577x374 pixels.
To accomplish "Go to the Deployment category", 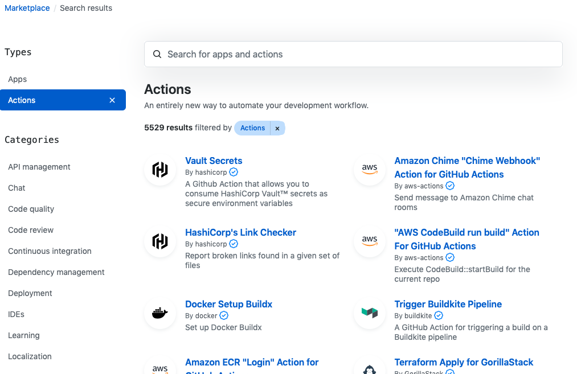I will point(30,293).
